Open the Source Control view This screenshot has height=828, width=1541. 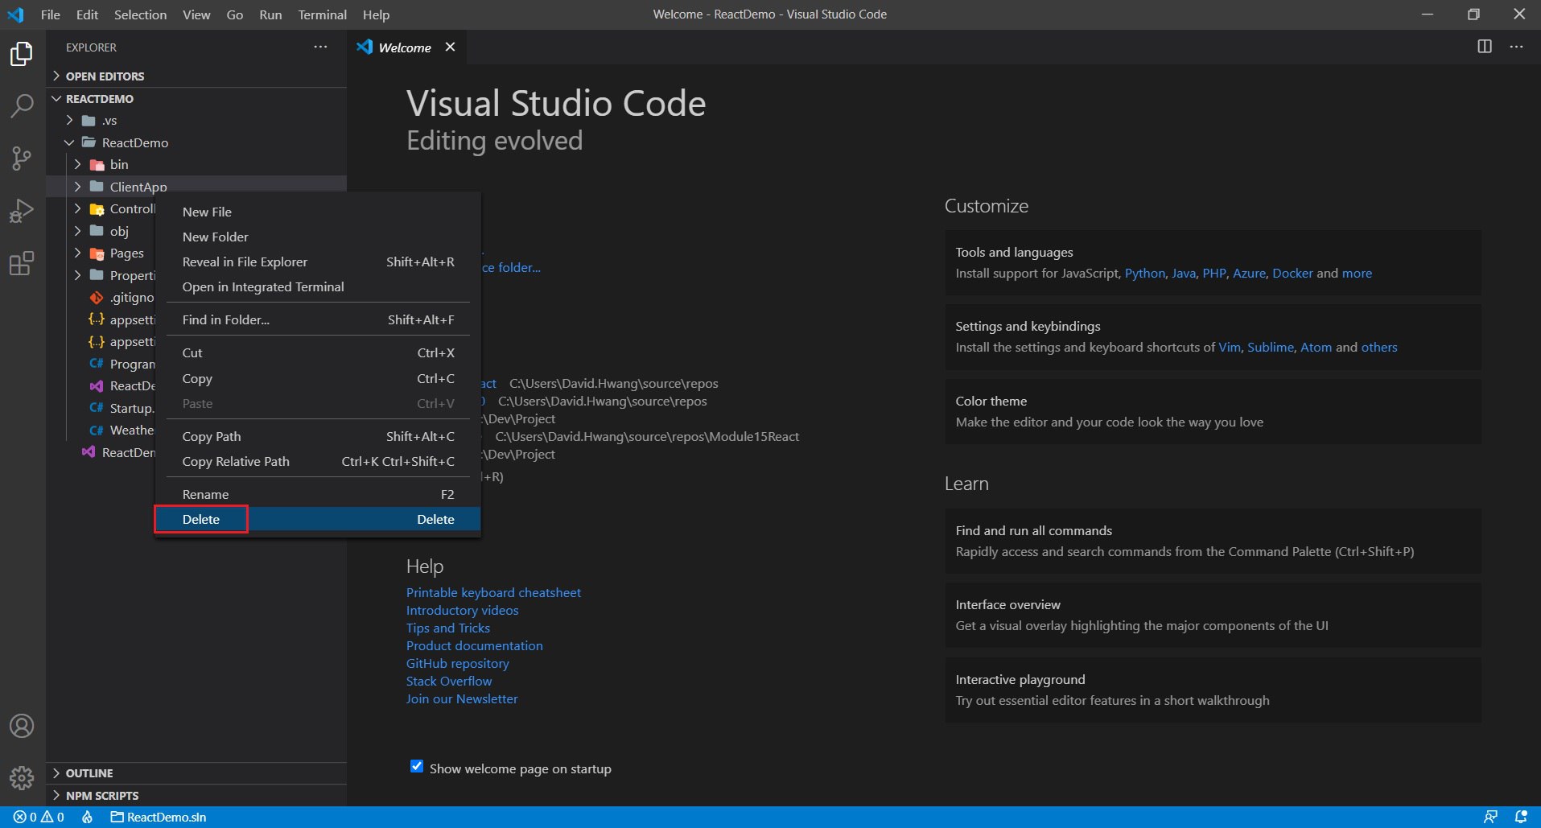click(22, 159)
